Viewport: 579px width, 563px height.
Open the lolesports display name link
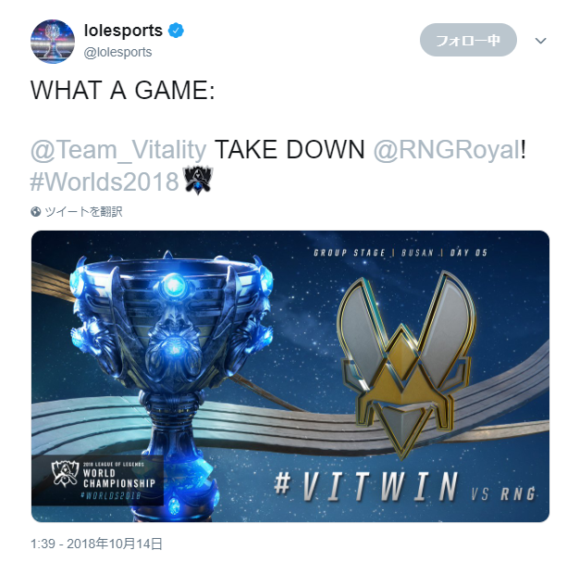(x=123, y=31)
